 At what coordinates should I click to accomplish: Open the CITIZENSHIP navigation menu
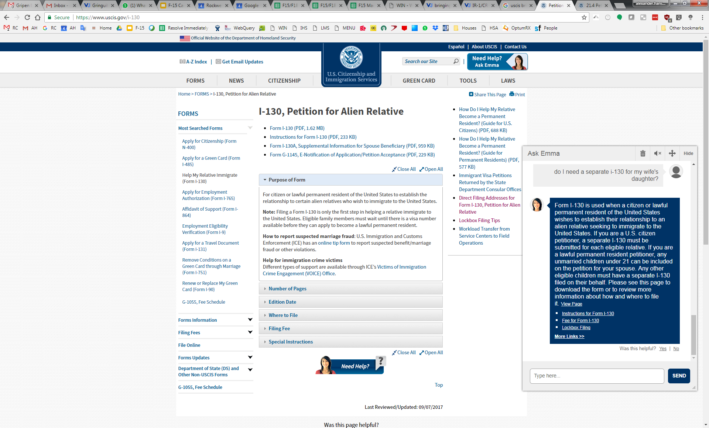(x=284, y=80)
